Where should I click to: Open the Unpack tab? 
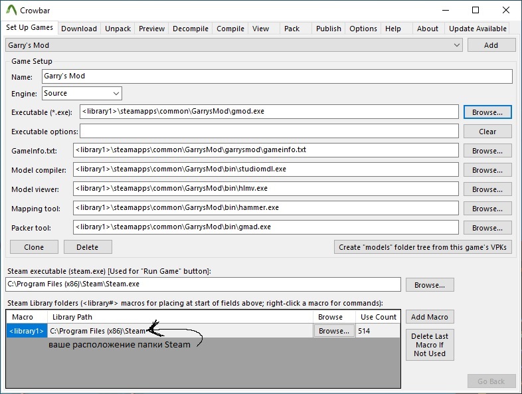pos(118,29)
